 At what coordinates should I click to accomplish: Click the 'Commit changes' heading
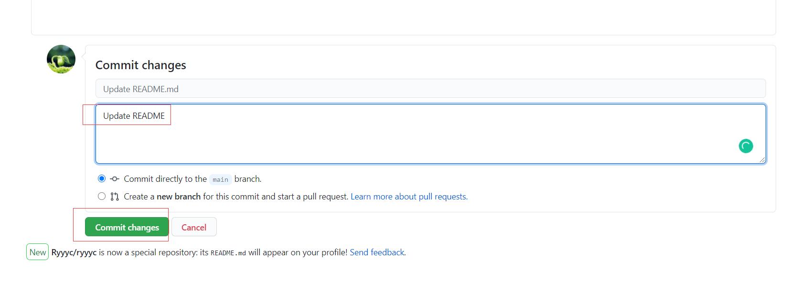(141, 65)
